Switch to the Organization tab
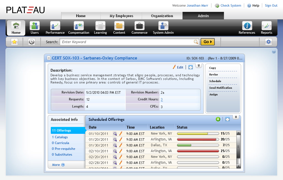Image resolution: width=283 pixels, height=180 pixels. tap(162, 16)
